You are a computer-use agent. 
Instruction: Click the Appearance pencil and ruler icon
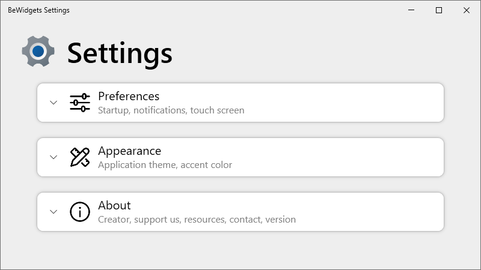(x=80, y=157)
